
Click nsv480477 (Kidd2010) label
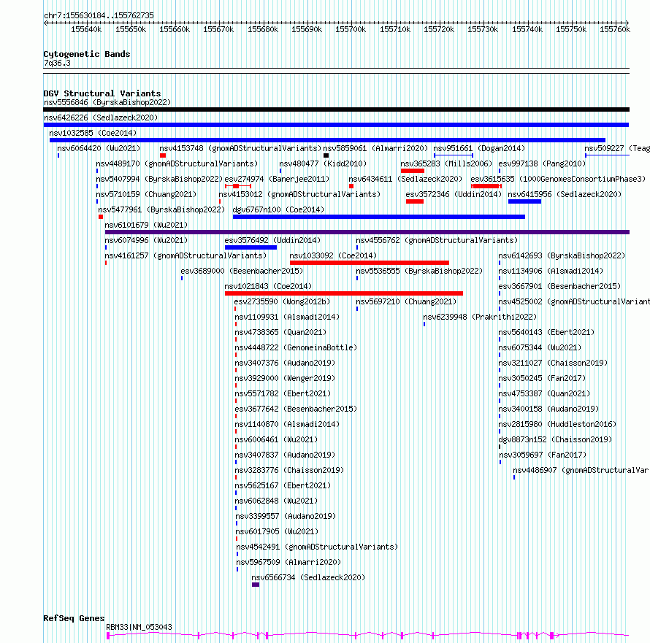point(323,163)
